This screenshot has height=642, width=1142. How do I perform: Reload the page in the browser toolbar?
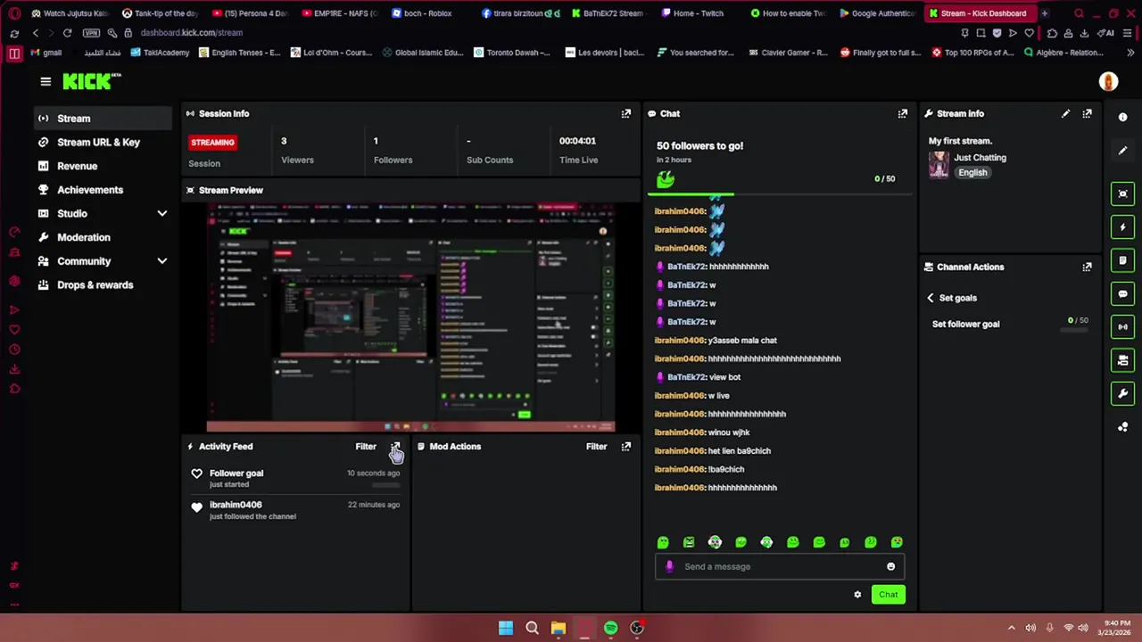pos(67,33)
